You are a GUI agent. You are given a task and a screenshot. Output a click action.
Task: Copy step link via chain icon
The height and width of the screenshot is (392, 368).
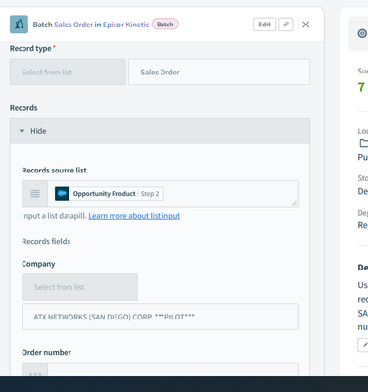(286, 24)
